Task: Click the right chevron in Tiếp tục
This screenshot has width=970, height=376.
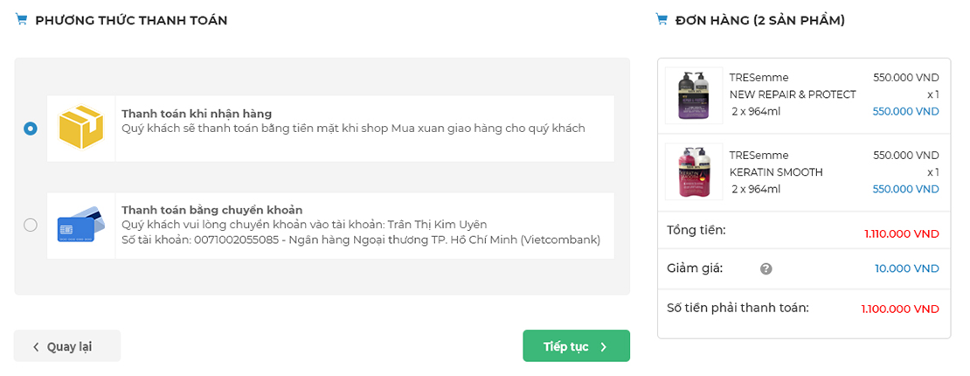Action: coord(604,347)
